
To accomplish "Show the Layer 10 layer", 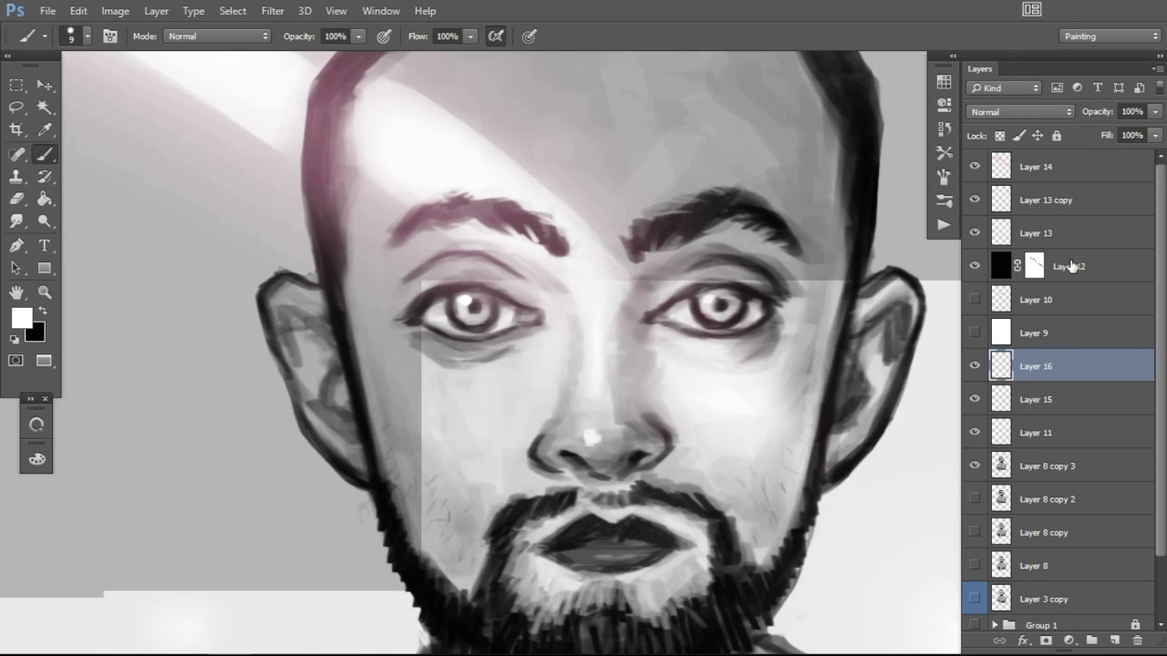I will [x=975, y=299].
